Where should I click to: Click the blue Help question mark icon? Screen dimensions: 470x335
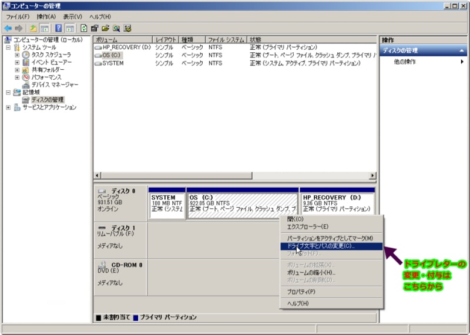(59, 28)
